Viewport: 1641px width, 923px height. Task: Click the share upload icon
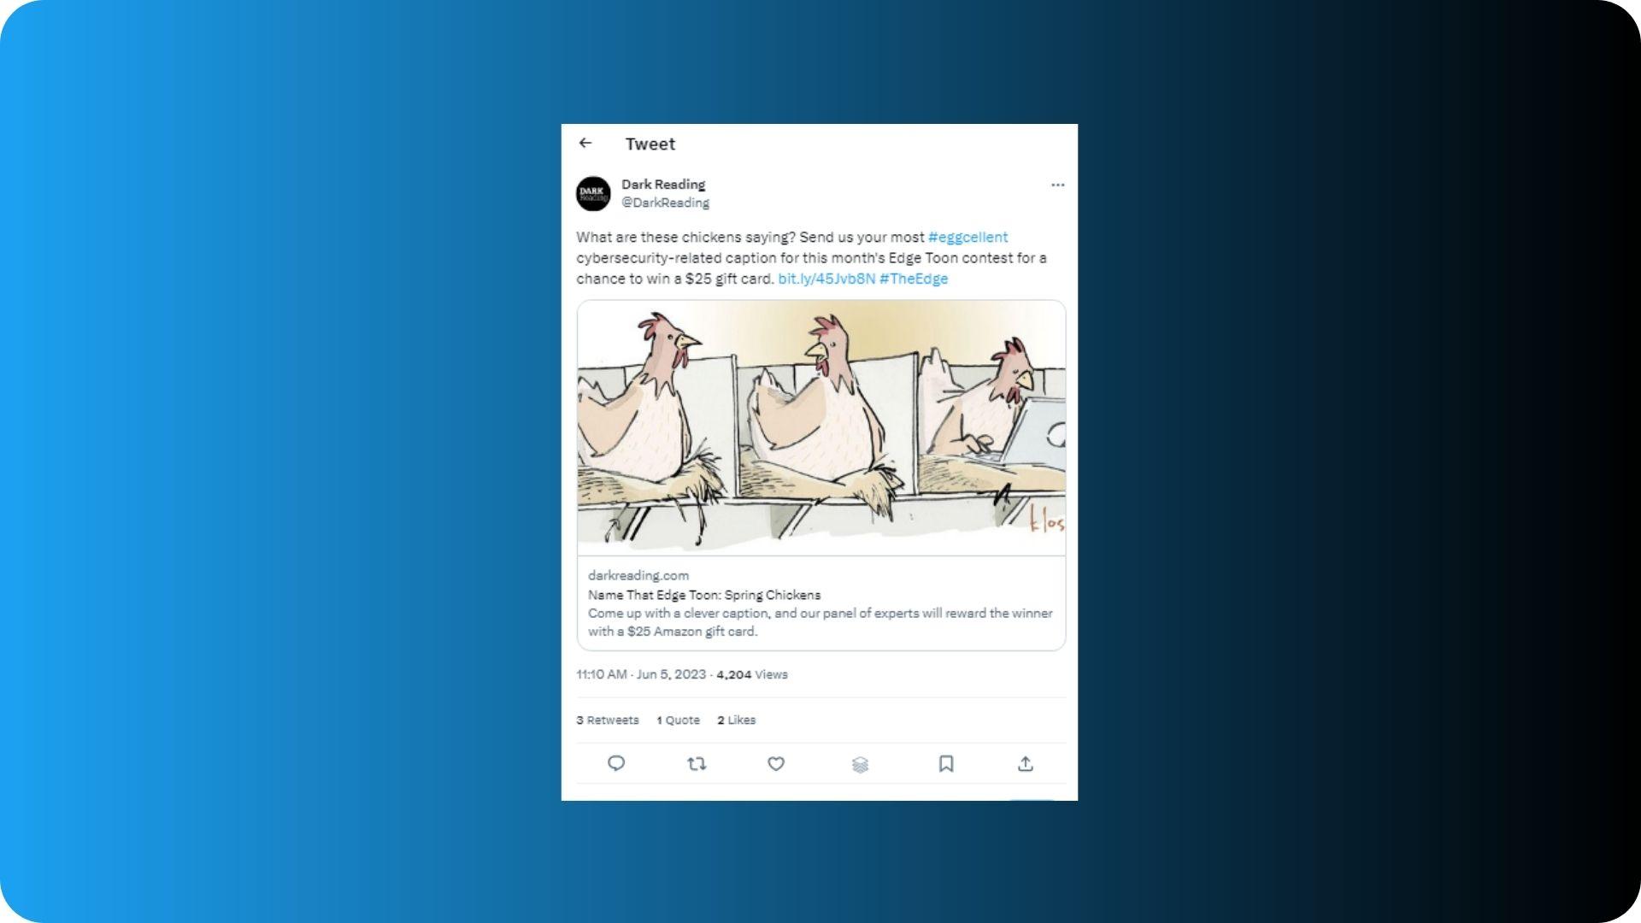[x=1026, y=763]
